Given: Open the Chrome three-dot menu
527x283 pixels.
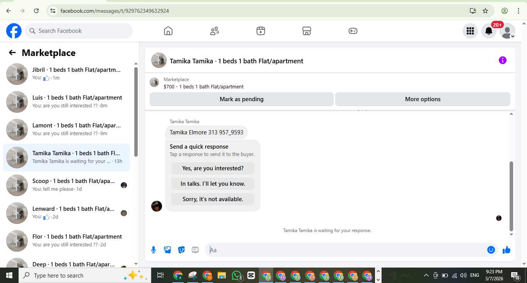Looking at the screenshot, I should (x=519, y=11).
